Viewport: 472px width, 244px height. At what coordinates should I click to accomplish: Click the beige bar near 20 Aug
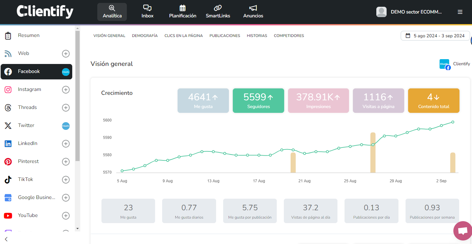[293, 163]
